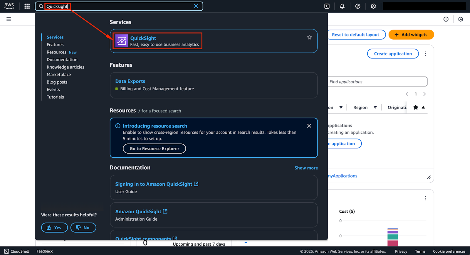This screenshot has width=470, height=255.
Task: Open the notifications bell icon
Action: pos(342,6)
